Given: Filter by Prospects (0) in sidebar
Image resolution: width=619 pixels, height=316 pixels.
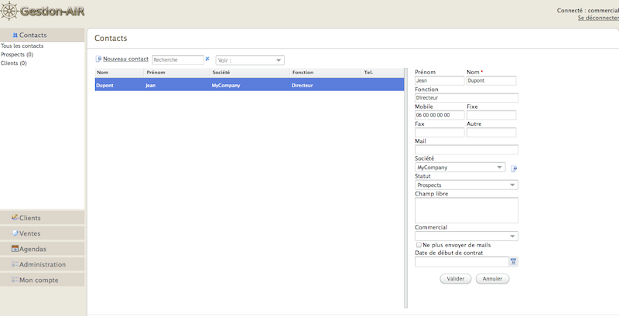Looking at the screenshot, I should coord(17,54).
